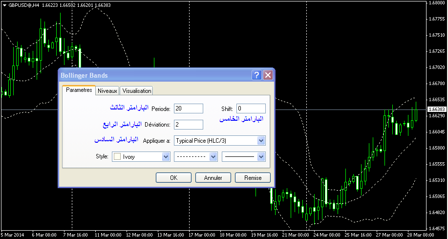This screenshot has width=448, height=239.
Task: Click the GBPUSD@,H4 chart title text
Action: pos(24,5)
